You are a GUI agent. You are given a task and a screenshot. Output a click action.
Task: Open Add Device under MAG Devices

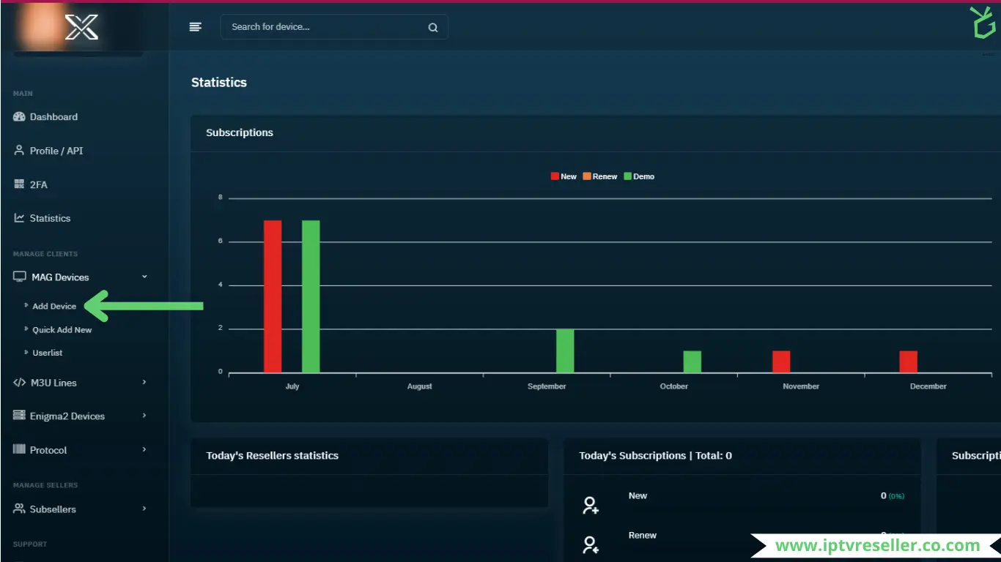point(54,307)
